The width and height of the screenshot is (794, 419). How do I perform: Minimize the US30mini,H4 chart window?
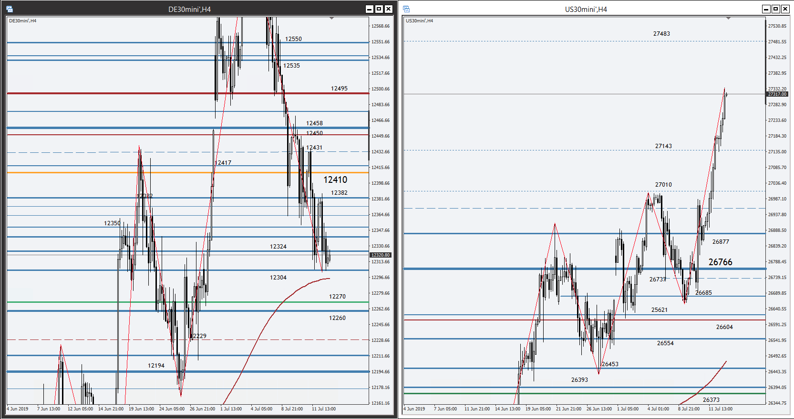pos(766,9)
